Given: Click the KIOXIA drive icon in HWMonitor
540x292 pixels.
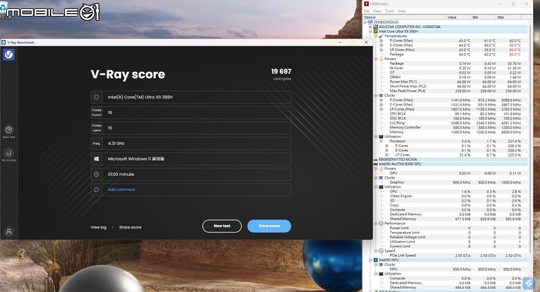Looking at the screenshot, I should point(376,159).
